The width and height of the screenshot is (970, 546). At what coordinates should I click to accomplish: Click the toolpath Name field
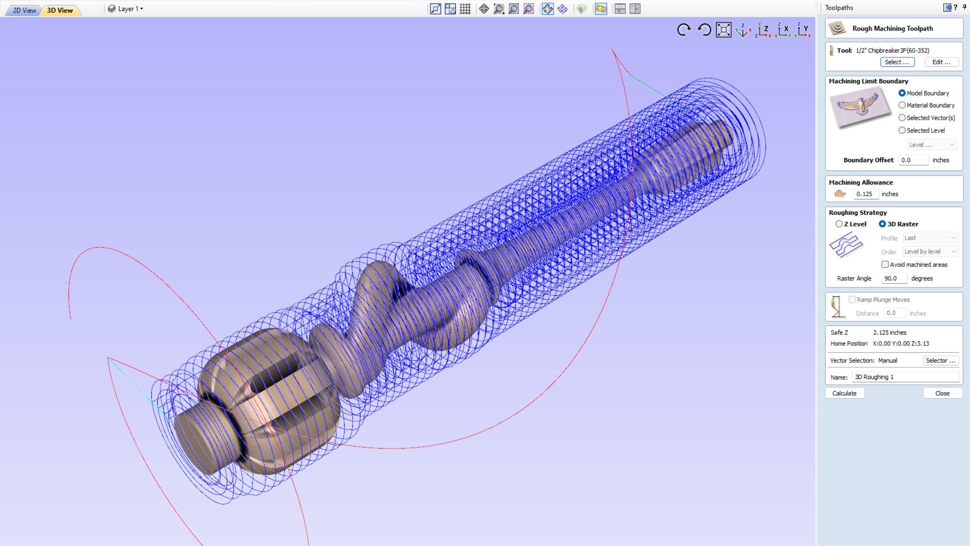(x=906, y=377)
